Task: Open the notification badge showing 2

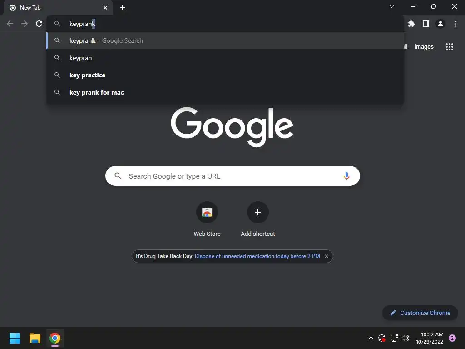Action: 452,338
